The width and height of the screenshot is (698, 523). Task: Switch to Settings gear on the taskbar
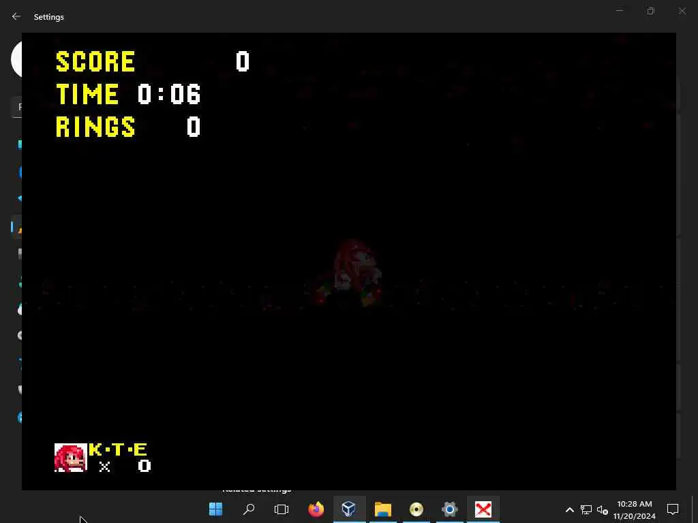click(450, 509)
